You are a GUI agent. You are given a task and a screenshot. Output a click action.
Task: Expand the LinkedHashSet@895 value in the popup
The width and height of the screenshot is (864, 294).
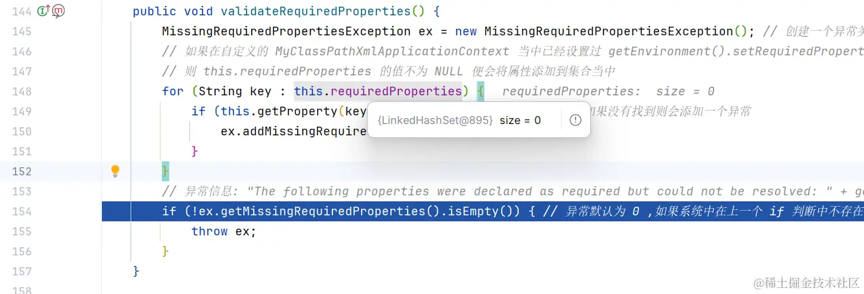(436, 120)
